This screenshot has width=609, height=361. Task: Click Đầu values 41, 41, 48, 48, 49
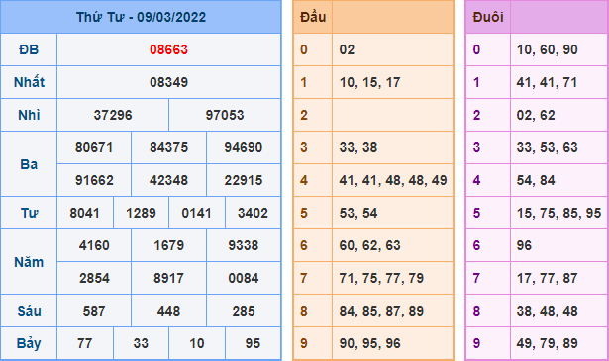pos(393,180)
